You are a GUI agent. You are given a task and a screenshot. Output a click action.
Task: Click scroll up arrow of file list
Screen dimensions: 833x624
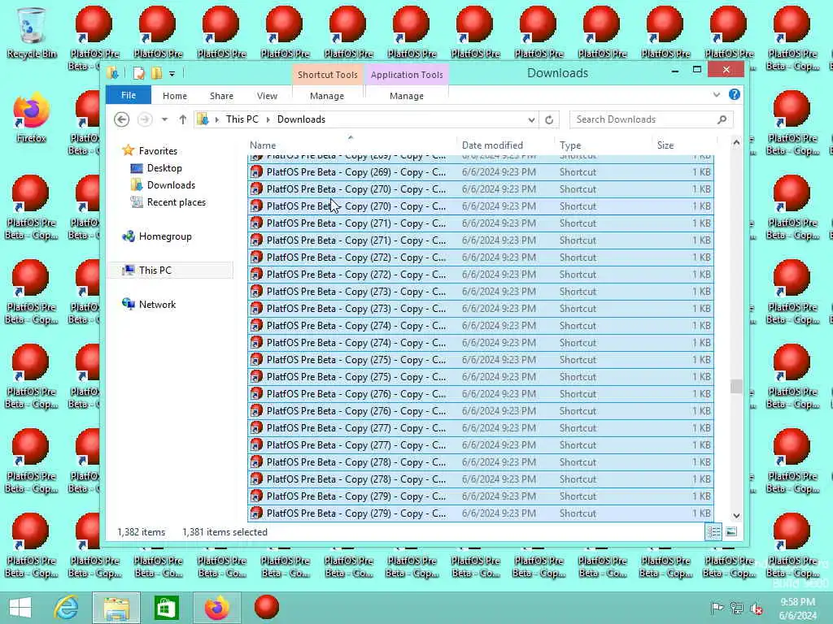(735, 142)
